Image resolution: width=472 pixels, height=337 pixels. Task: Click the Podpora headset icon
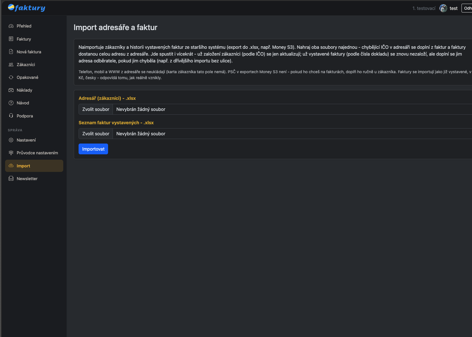11,116
